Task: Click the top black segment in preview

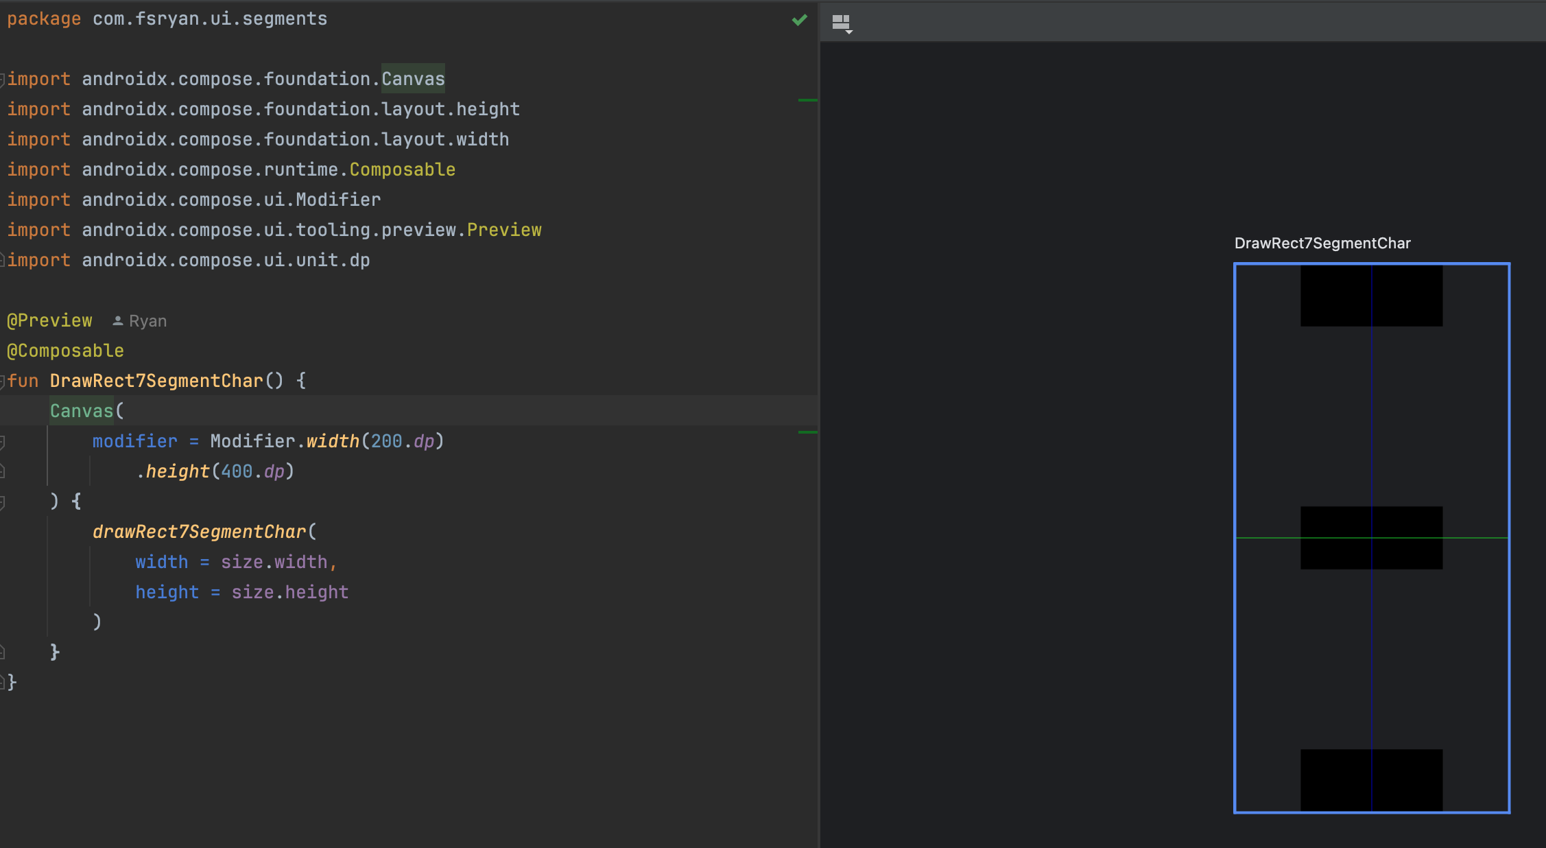Action: [x=1372, y=296]
